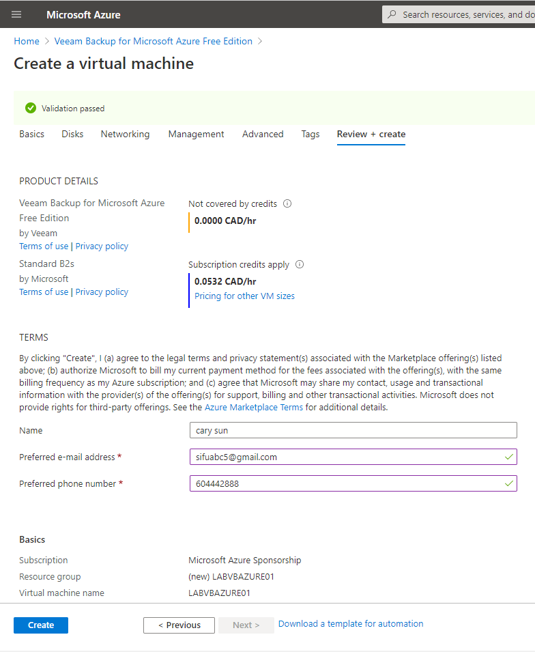Click the Basics section heading
This screenshot has width=535, height=652.
pos(32,540)
